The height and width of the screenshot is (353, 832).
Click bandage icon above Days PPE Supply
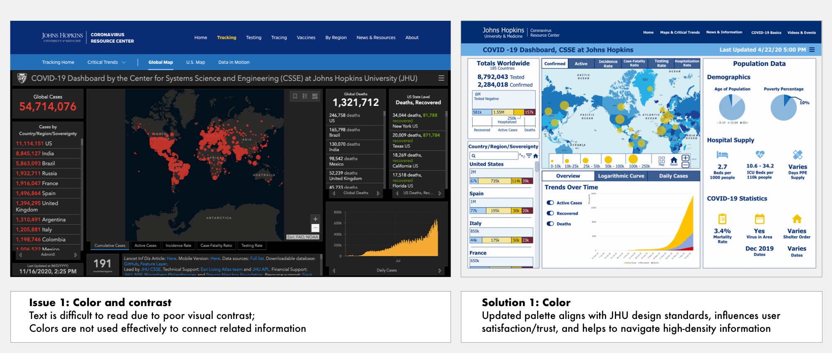pos(797,155)
